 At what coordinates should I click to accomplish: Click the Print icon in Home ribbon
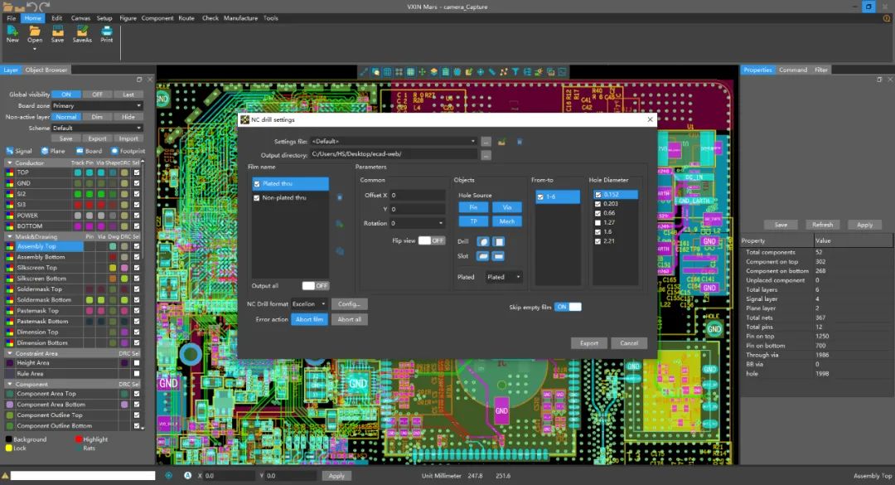click(107, 32)
